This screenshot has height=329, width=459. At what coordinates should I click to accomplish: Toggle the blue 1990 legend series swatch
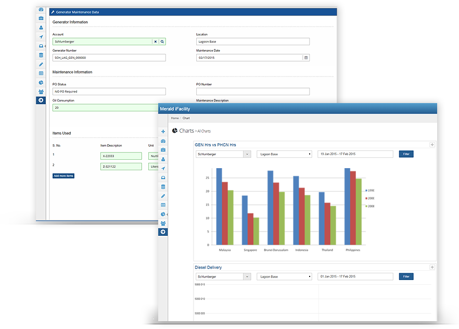[366, 191]
